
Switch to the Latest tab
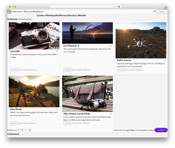coord(20,19)
